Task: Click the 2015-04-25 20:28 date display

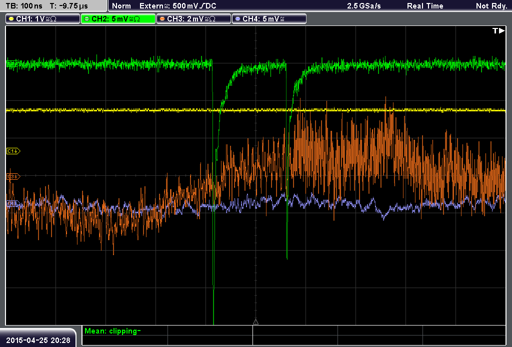Action: coord(38,340)
